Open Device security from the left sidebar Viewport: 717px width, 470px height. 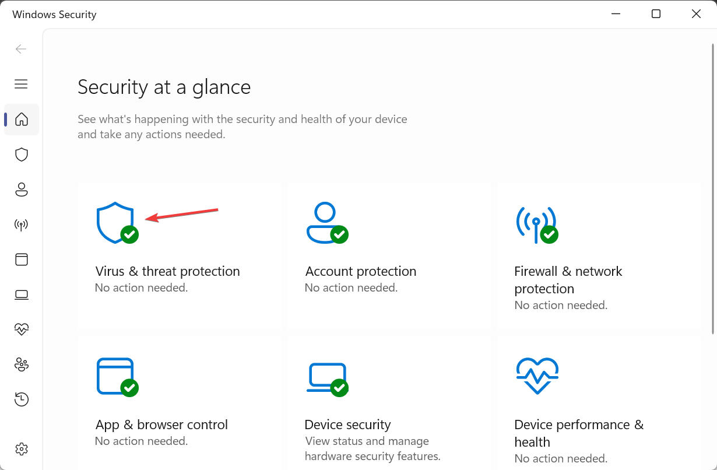[x=21, y=294]
